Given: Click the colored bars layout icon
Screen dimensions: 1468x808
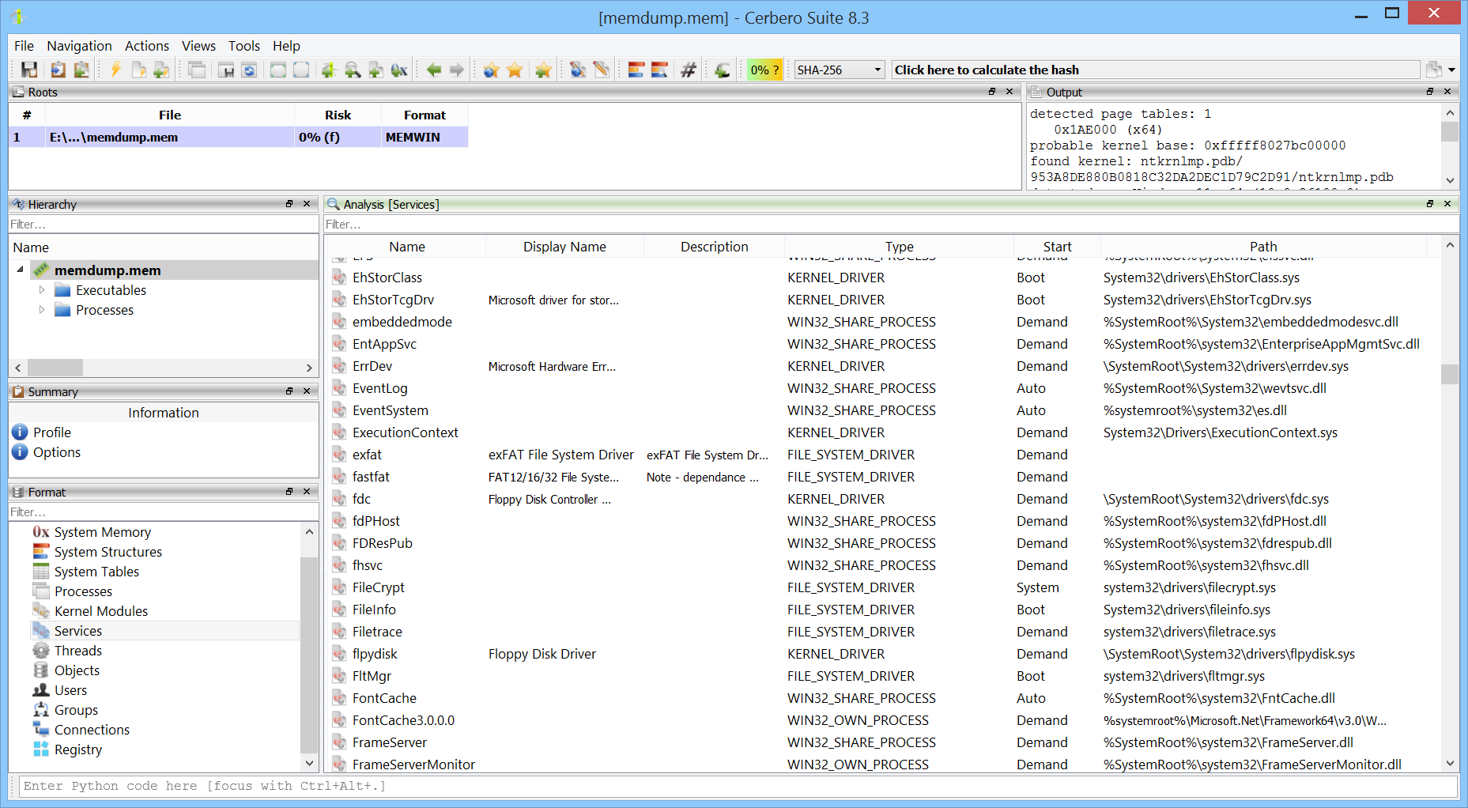Looking at the screenshot, I should pyautogui.click(x=636, y=70).
